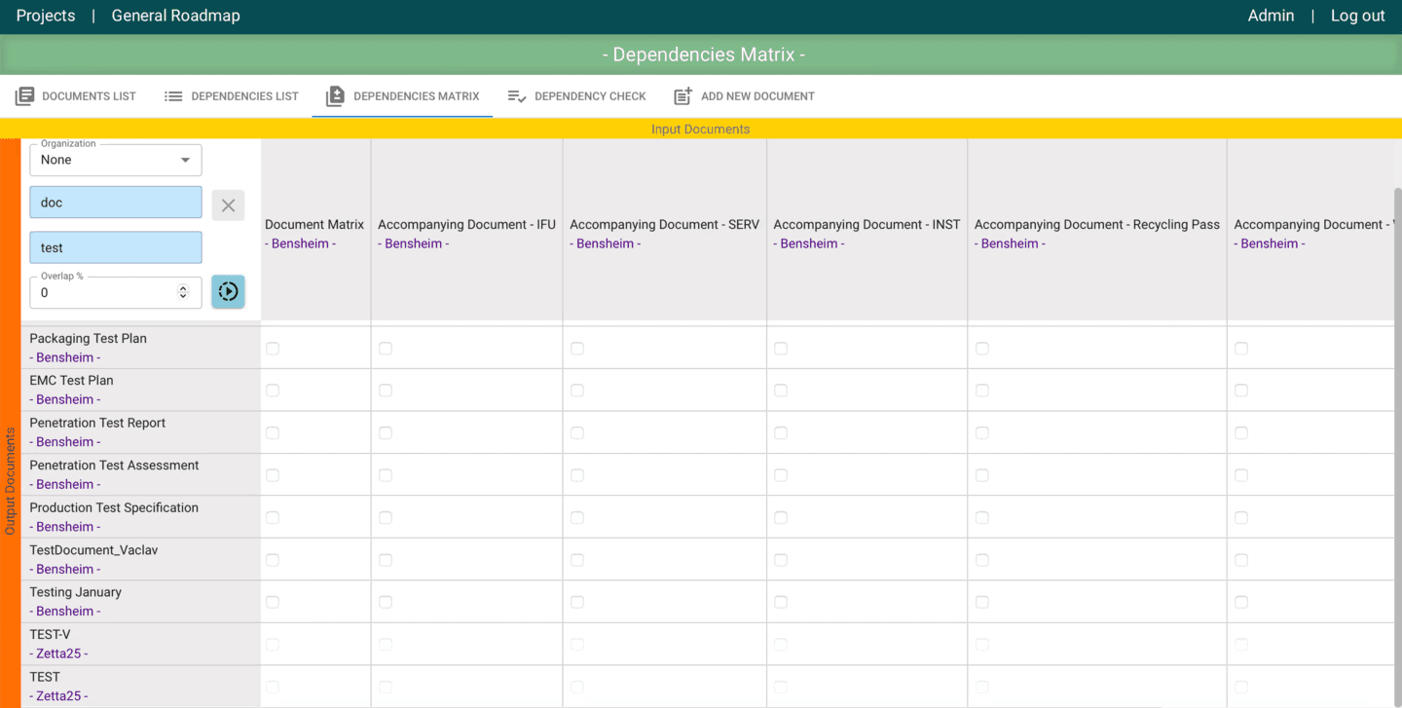This screenshot has width=1402, height=708.
Task: Click the 'EMC Test Plan' row label
Action: [x=71, y=381]
